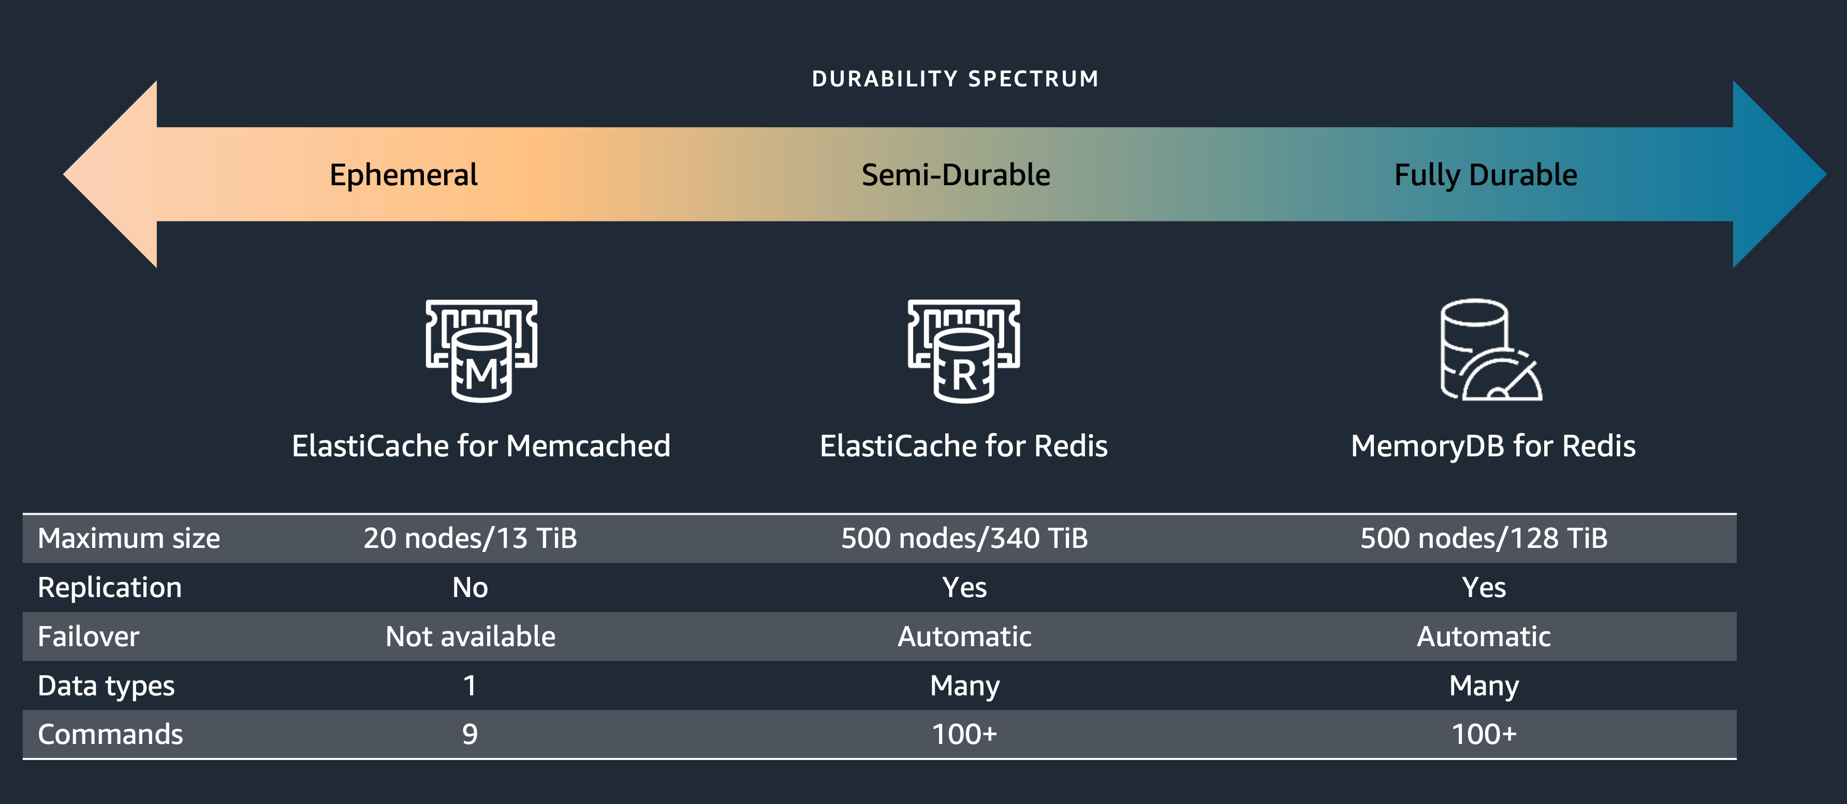The width and height of the screenshot is (1847, 804).
Task: Click the 500 nodes/340 TiB cell
Action: click(x=964, y=538)
